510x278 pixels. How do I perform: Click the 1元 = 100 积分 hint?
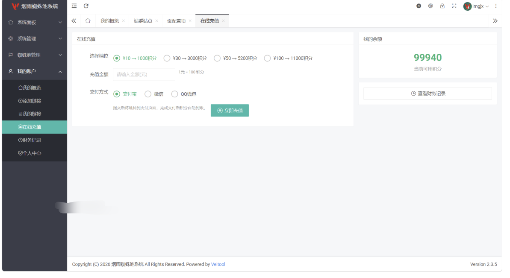tap(191, 72)
